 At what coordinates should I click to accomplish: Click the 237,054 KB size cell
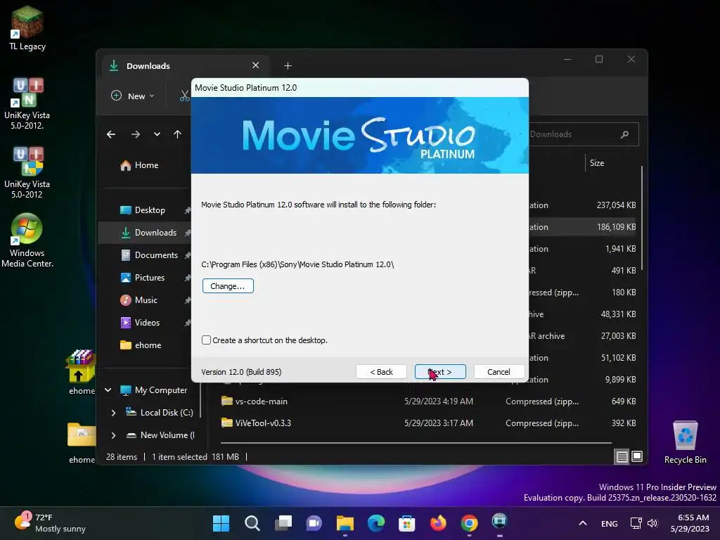(x=616, y=205)
